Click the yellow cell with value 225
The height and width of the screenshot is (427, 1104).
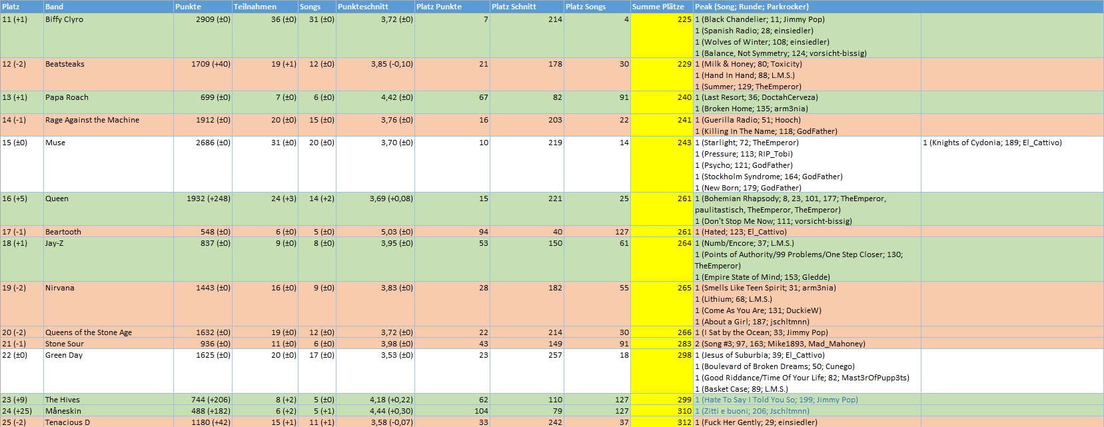662,36
